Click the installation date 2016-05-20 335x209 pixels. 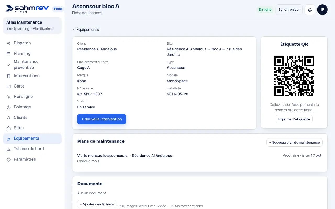(x=177, y=94)
